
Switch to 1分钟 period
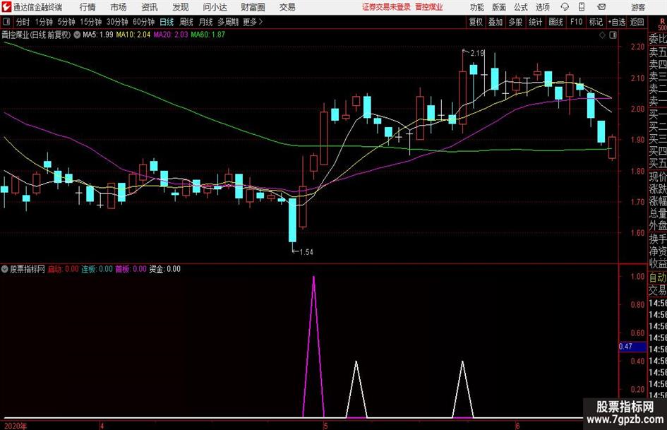tap(43, 22)
